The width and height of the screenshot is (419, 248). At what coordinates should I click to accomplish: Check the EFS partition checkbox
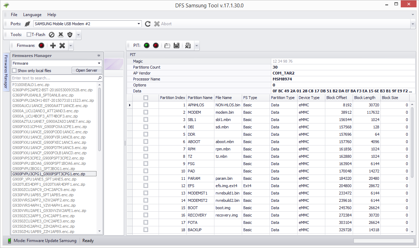(x=146, y=186)
